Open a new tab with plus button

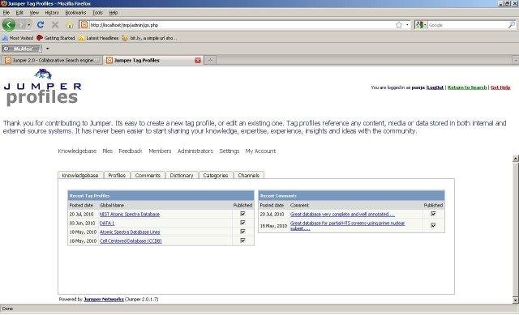[210, 60]
